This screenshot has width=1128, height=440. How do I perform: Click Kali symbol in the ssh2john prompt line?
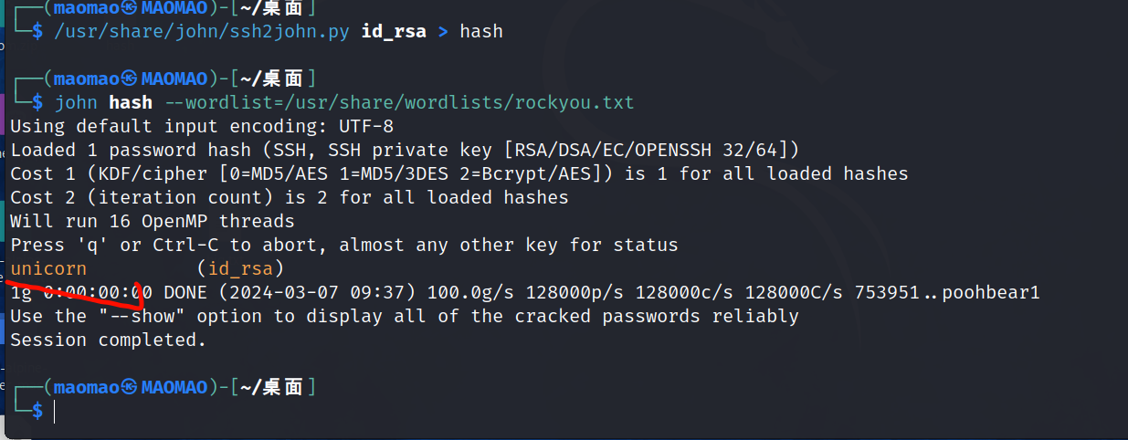pyautogui.click(x=130, y=8)
